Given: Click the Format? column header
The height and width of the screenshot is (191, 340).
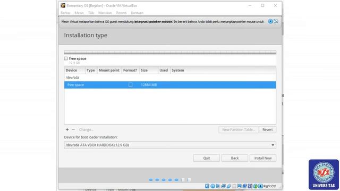Looking at the screenshot, I should click(x=130, y=70).
